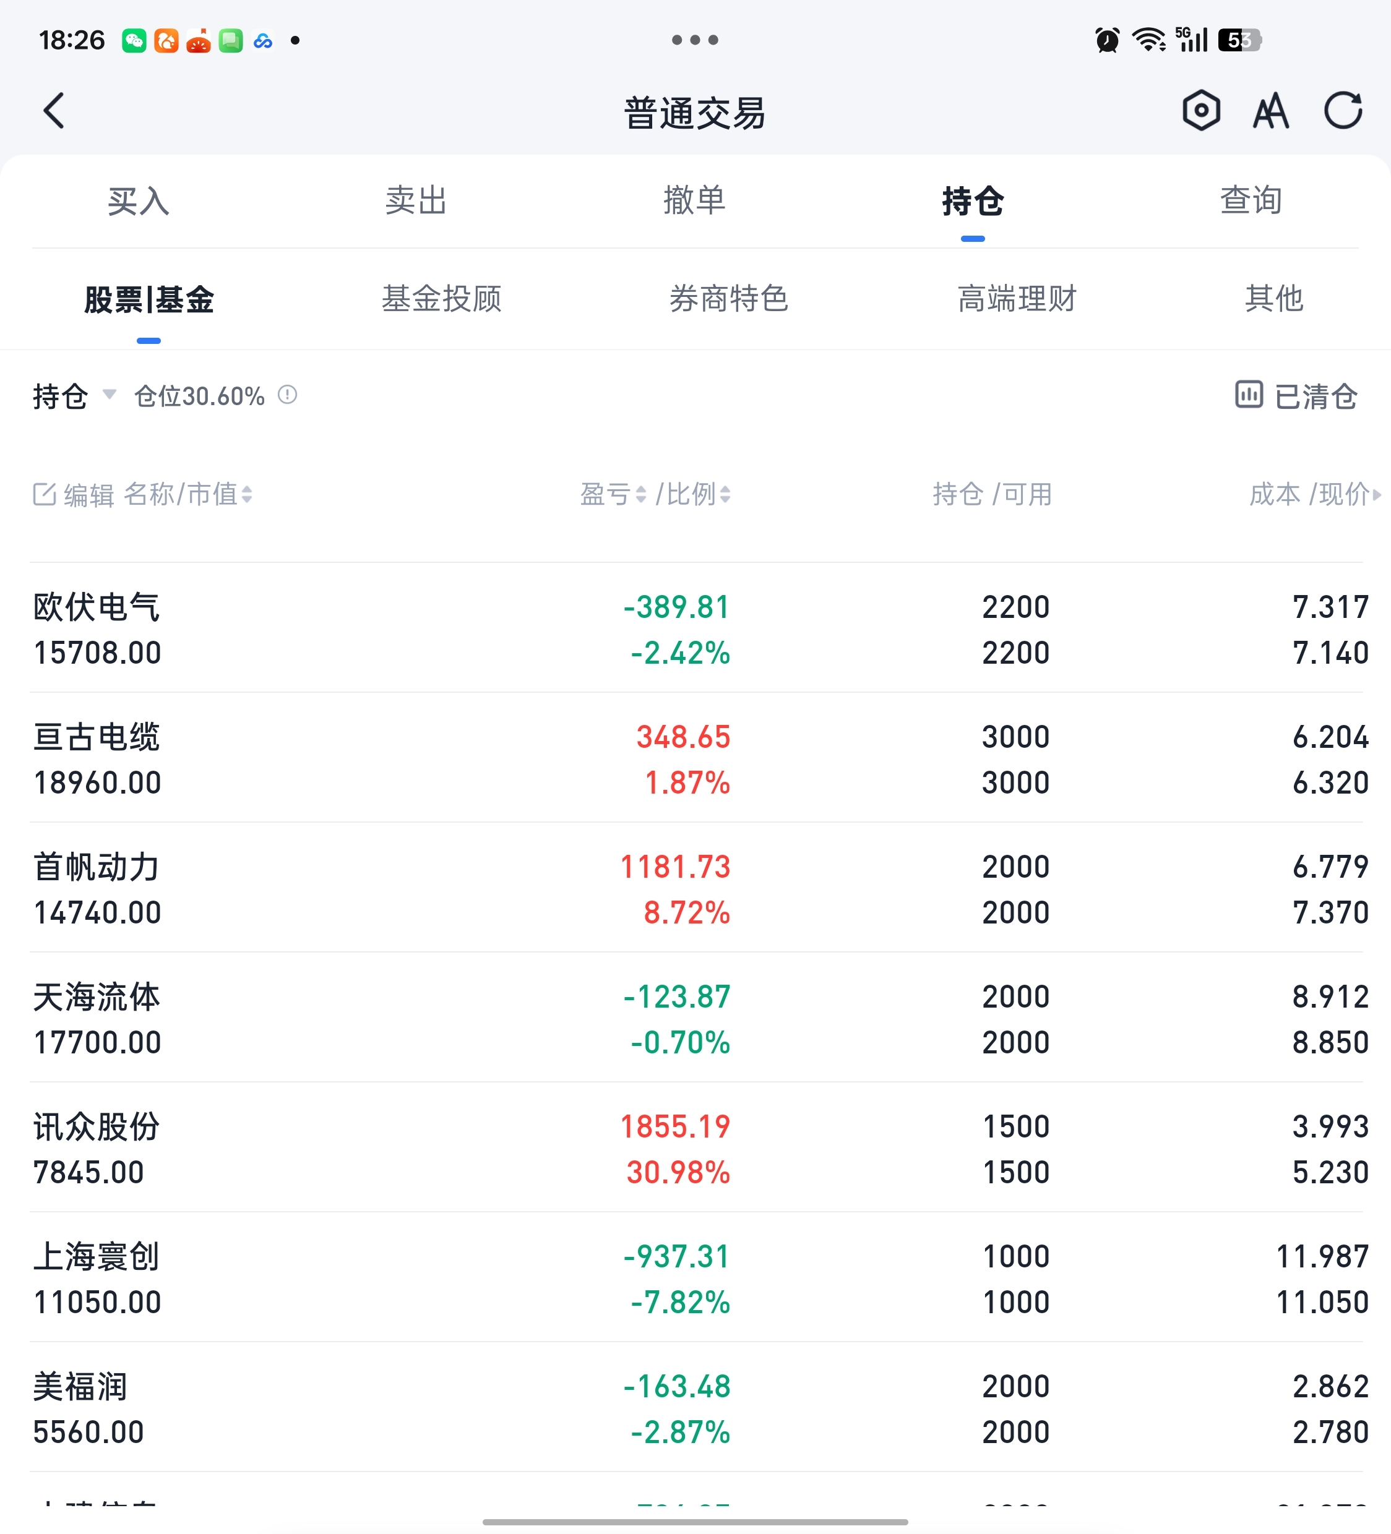Tap the bottom home indicator bar

tap(694, 1522)
